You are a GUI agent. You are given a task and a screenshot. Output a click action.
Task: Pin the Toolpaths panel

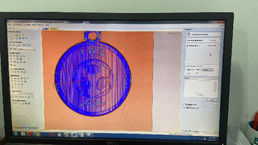223,29
